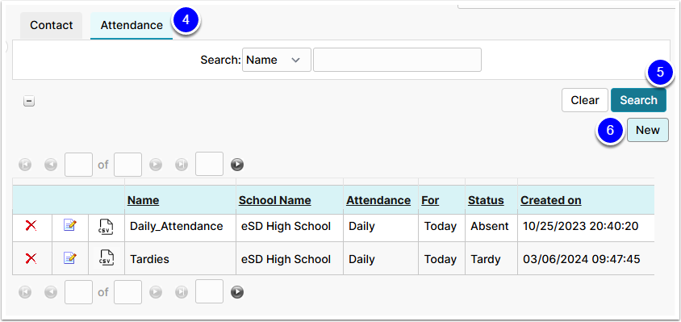
Task: Click the 03/06/2024 09:47:45 date cell
Action: [586, 259]
